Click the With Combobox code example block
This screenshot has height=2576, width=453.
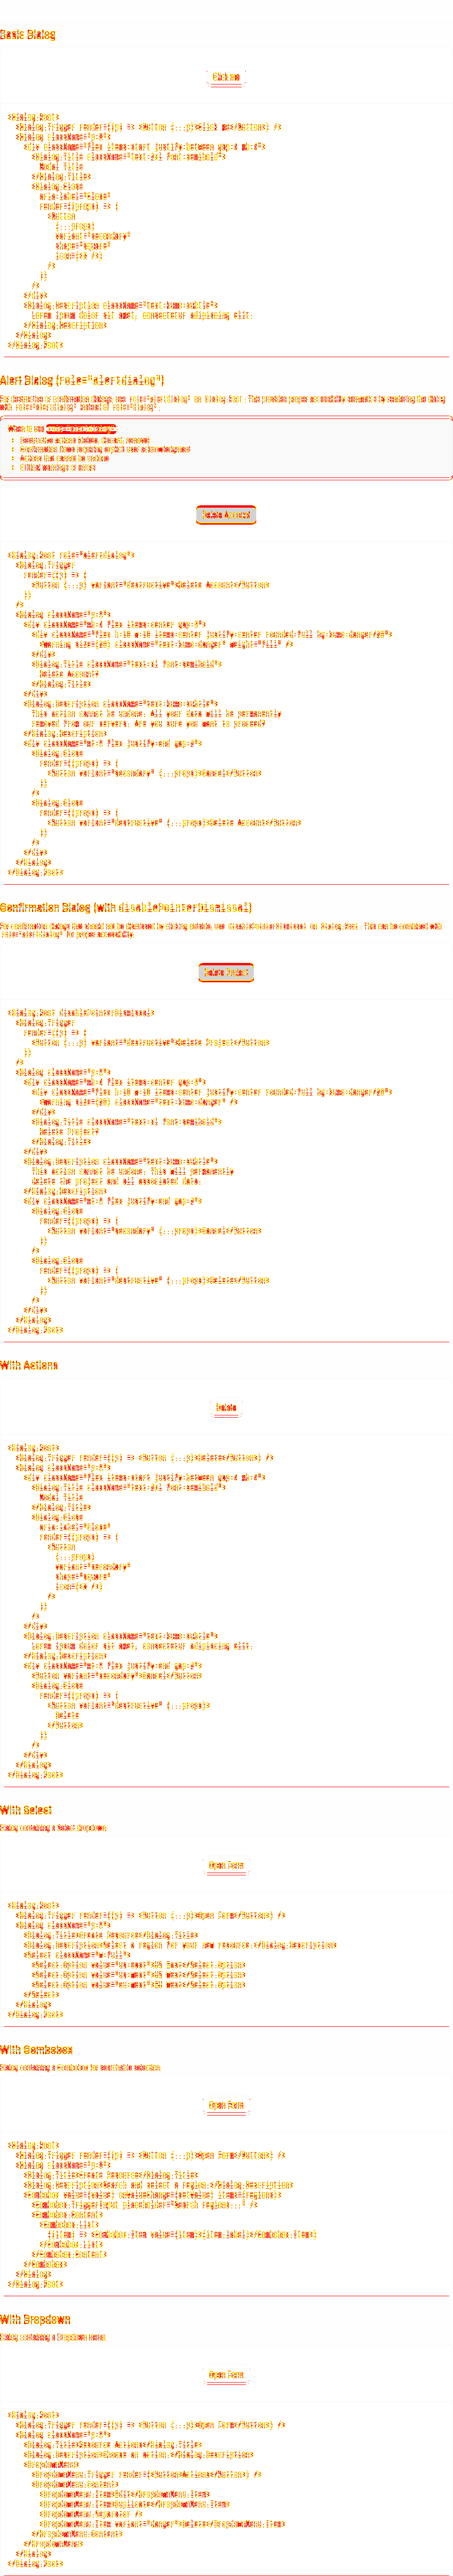(x=226, y=2215)
